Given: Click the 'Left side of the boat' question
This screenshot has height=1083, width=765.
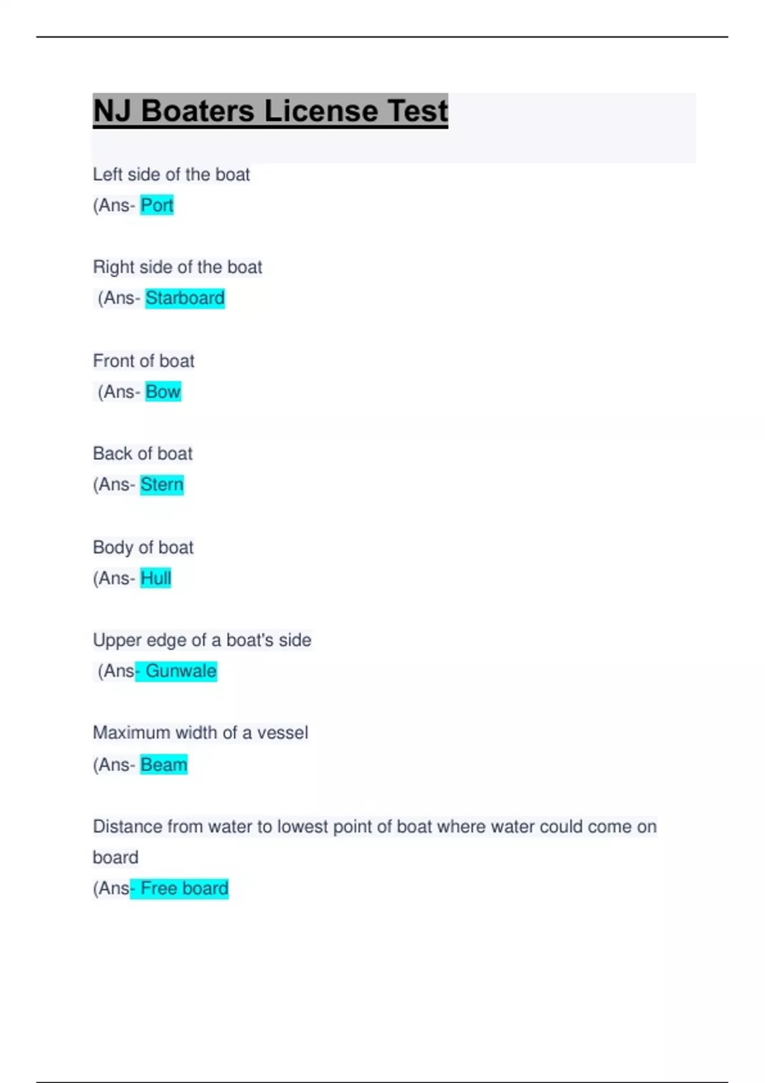Looking at the screenshot, I should (171, 175).
